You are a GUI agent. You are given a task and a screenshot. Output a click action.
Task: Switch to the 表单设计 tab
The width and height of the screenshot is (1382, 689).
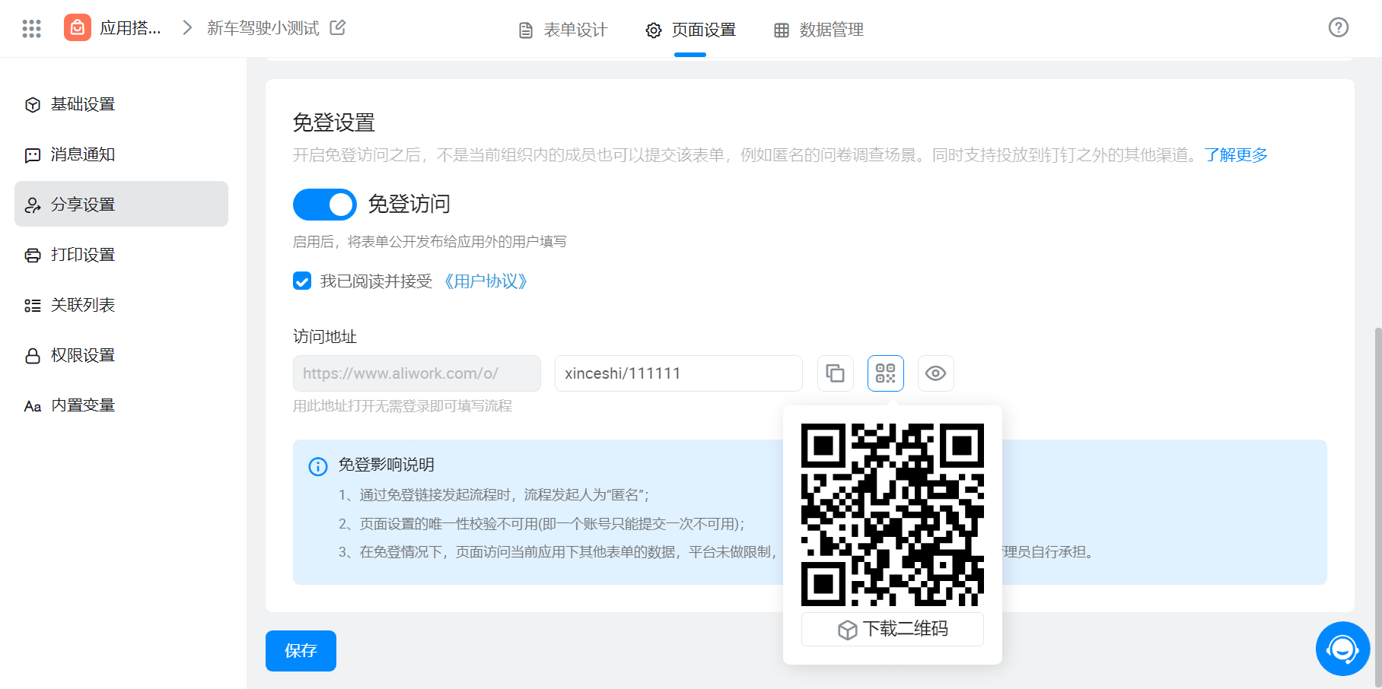point(563,30)
